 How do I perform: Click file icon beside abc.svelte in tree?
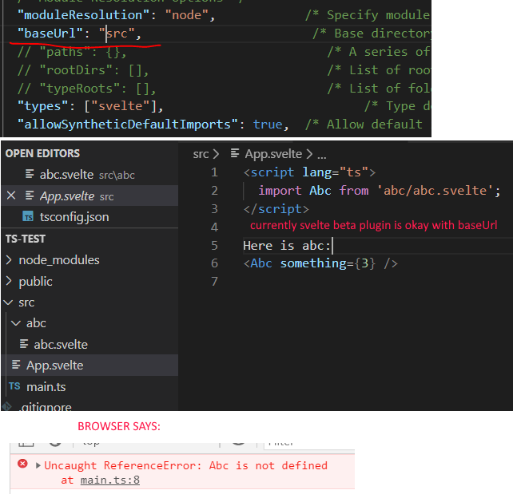pyautogui.click(x=23, y=344)
